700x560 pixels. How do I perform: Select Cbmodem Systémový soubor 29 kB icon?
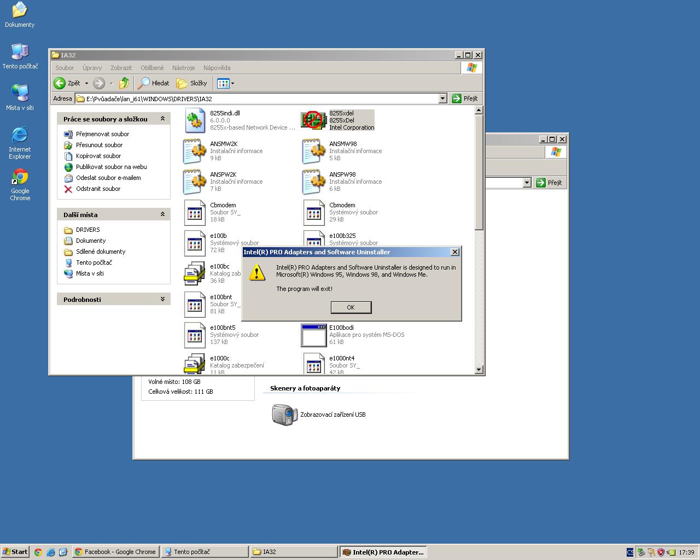click(314, 212)
